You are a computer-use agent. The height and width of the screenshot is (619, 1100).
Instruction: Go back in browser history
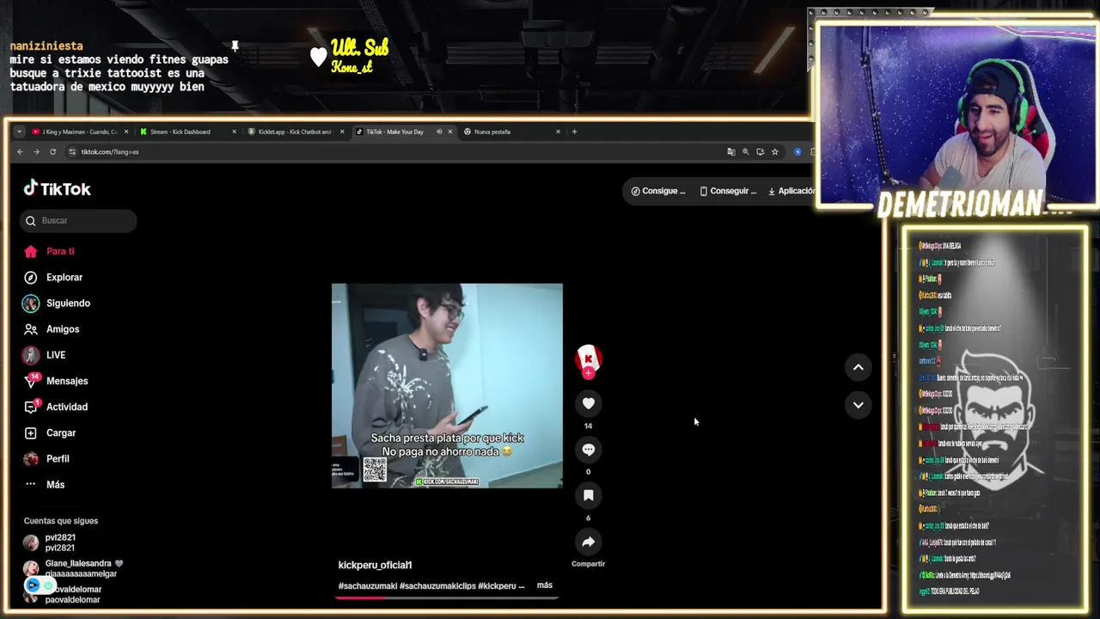click(20, 151)
